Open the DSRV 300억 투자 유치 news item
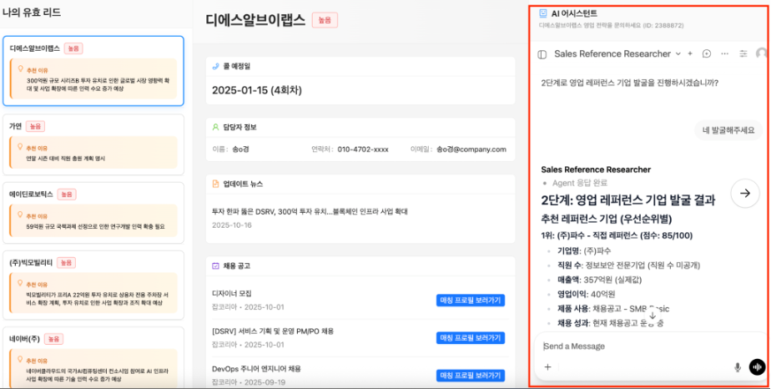Viewport: 771px width, 389px height. (309, 211)
